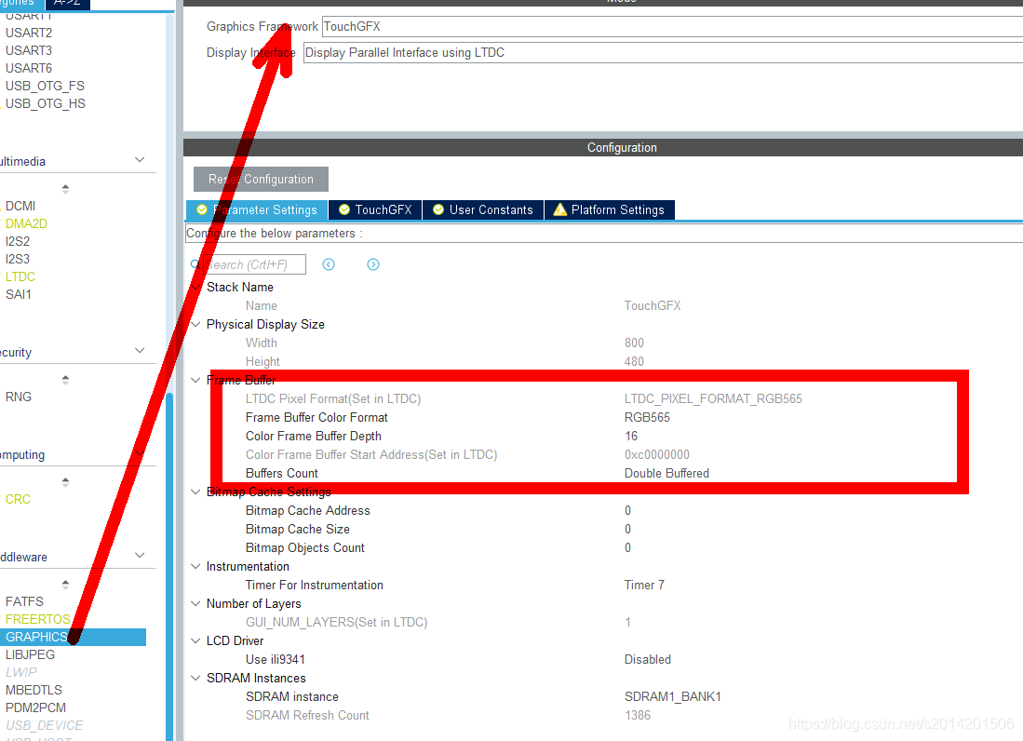Open the User Constants tab
The image size is (1023, 741).
tap(483, 209)
